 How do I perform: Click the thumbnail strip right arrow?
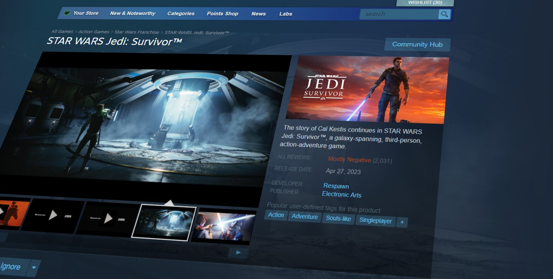[238, 252]
